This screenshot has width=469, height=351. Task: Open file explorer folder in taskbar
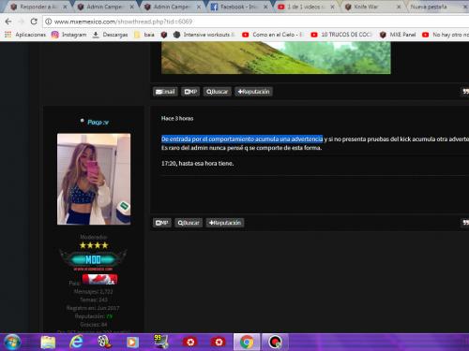pos(48,343)
